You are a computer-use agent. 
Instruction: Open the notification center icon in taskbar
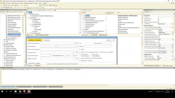click(x=172, y=91)
